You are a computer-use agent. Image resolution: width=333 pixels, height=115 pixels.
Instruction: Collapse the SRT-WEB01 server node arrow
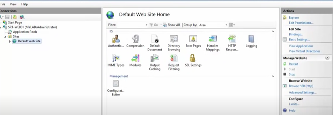[1, 27]
